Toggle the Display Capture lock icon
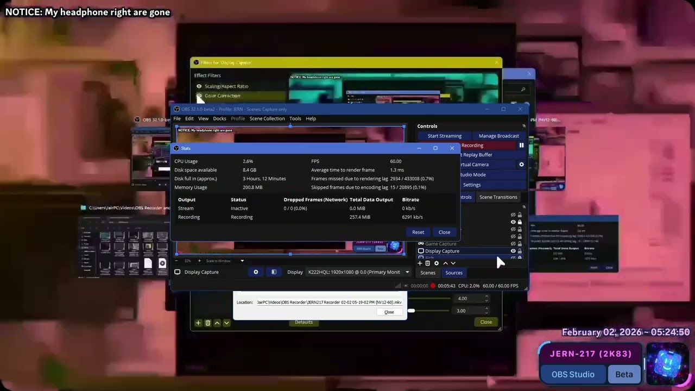Image resolution: width=695 pixels, height=391 pixels. point(520,251)
